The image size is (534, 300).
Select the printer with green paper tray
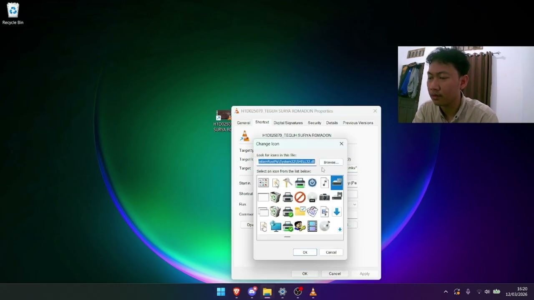[300, 182]
